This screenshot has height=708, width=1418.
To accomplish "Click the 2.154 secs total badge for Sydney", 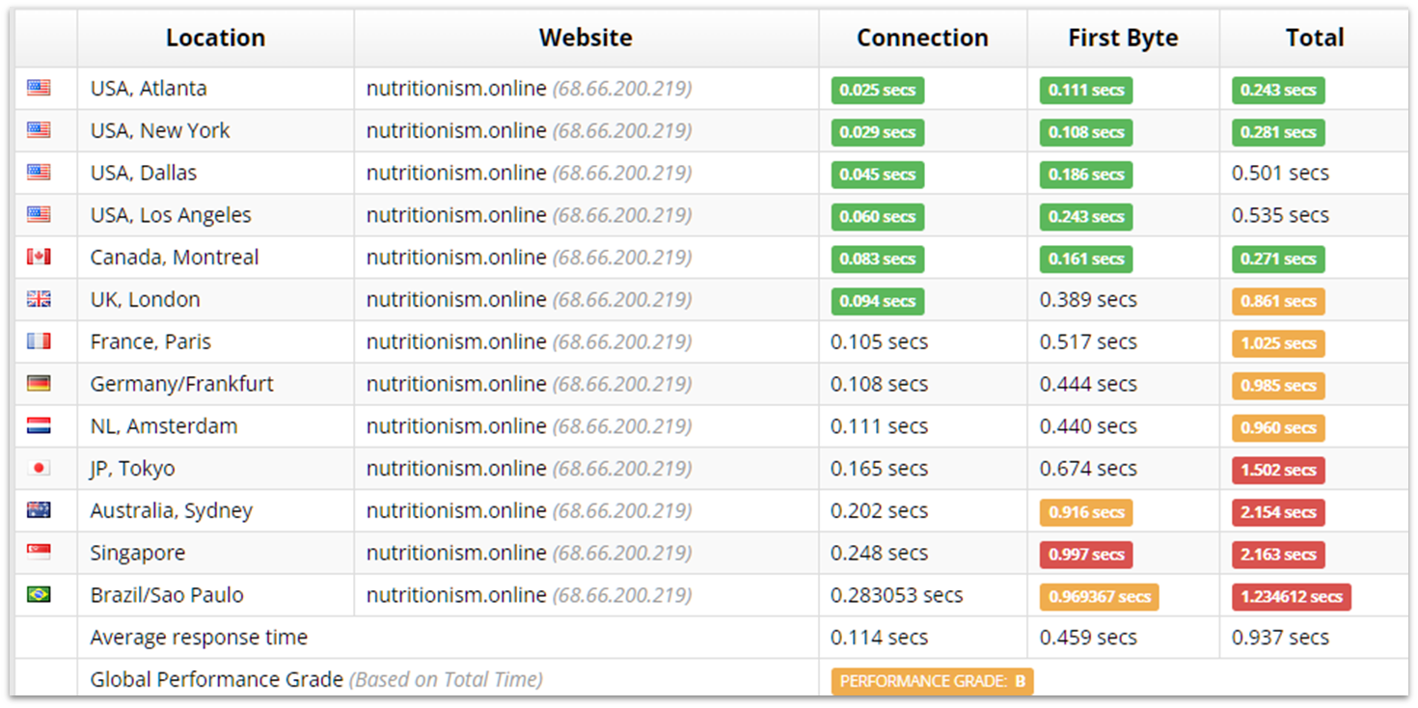I will coord(1278,512).
